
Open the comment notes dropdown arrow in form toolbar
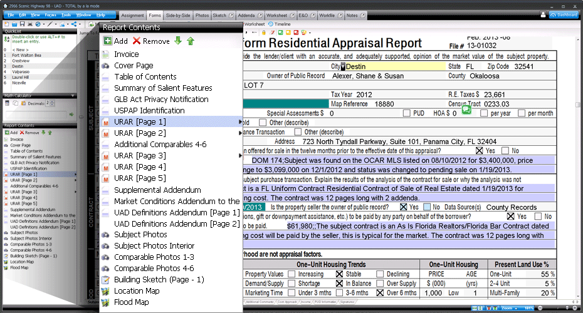point(309,33)
